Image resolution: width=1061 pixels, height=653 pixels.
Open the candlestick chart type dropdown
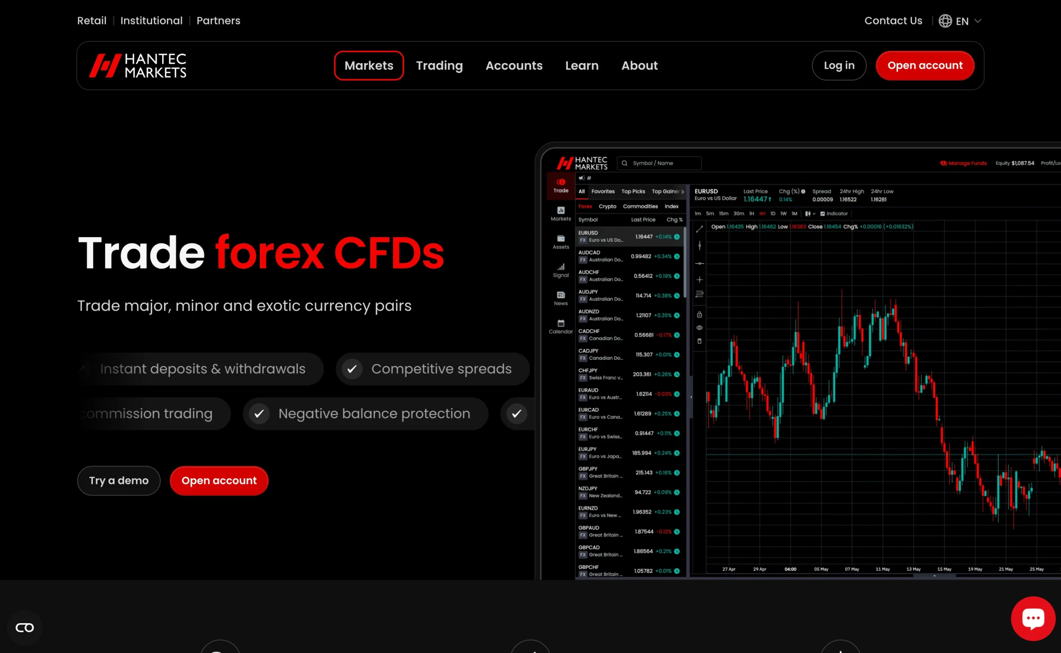pos(810,214)
